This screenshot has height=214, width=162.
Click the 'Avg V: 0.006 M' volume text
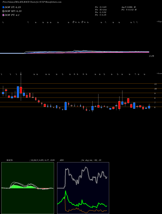tap(129, 7)
